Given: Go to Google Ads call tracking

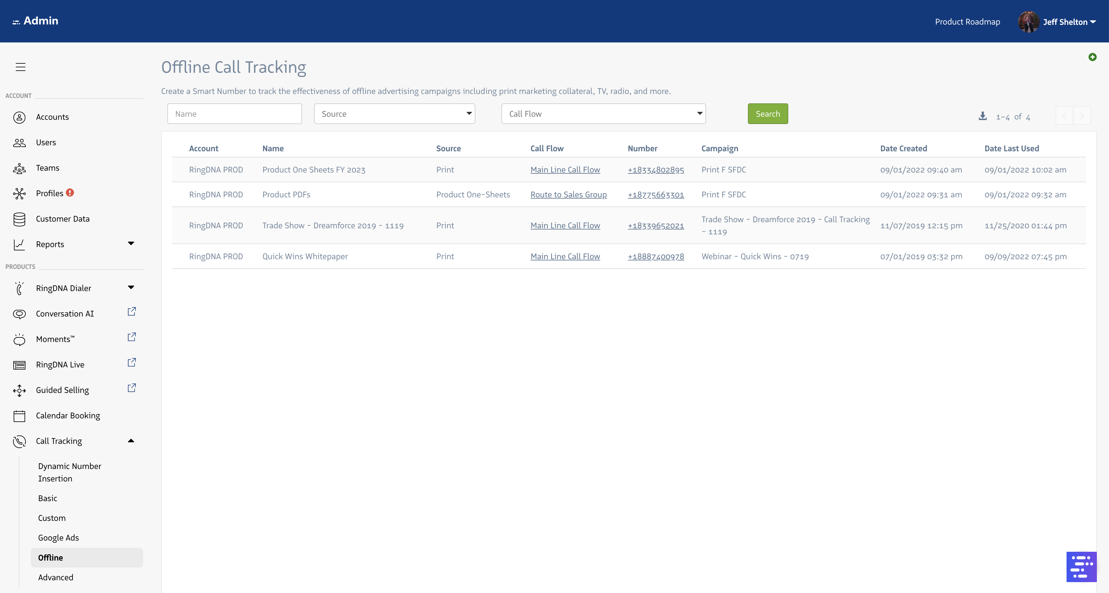Looking at the screenshot, I should click(x=59, y=538).
